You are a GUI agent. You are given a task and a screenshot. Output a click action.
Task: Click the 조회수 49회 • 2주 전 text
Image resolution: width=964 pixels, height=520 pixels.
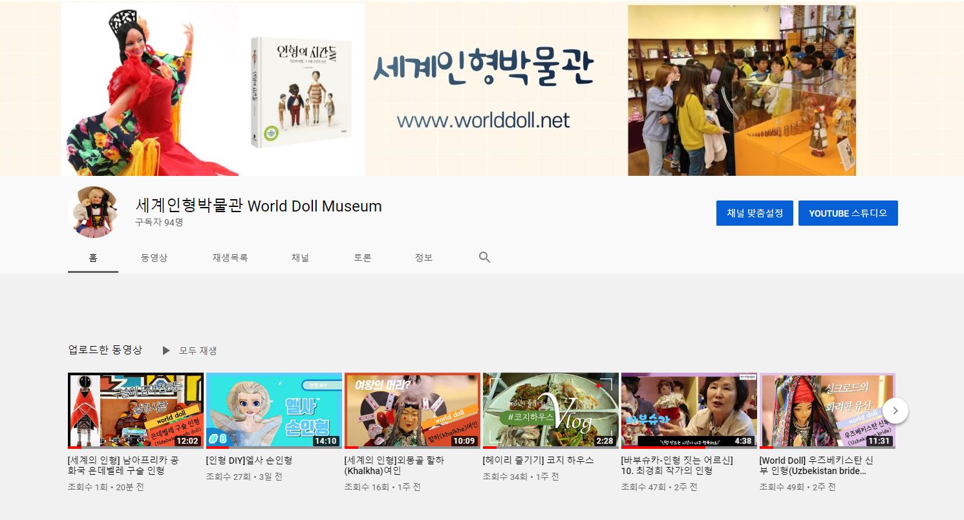[x=798, y=486]
